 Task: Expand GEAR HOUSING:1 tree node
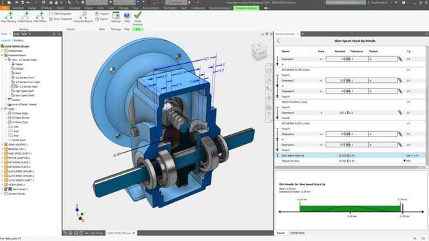point(2,145)
